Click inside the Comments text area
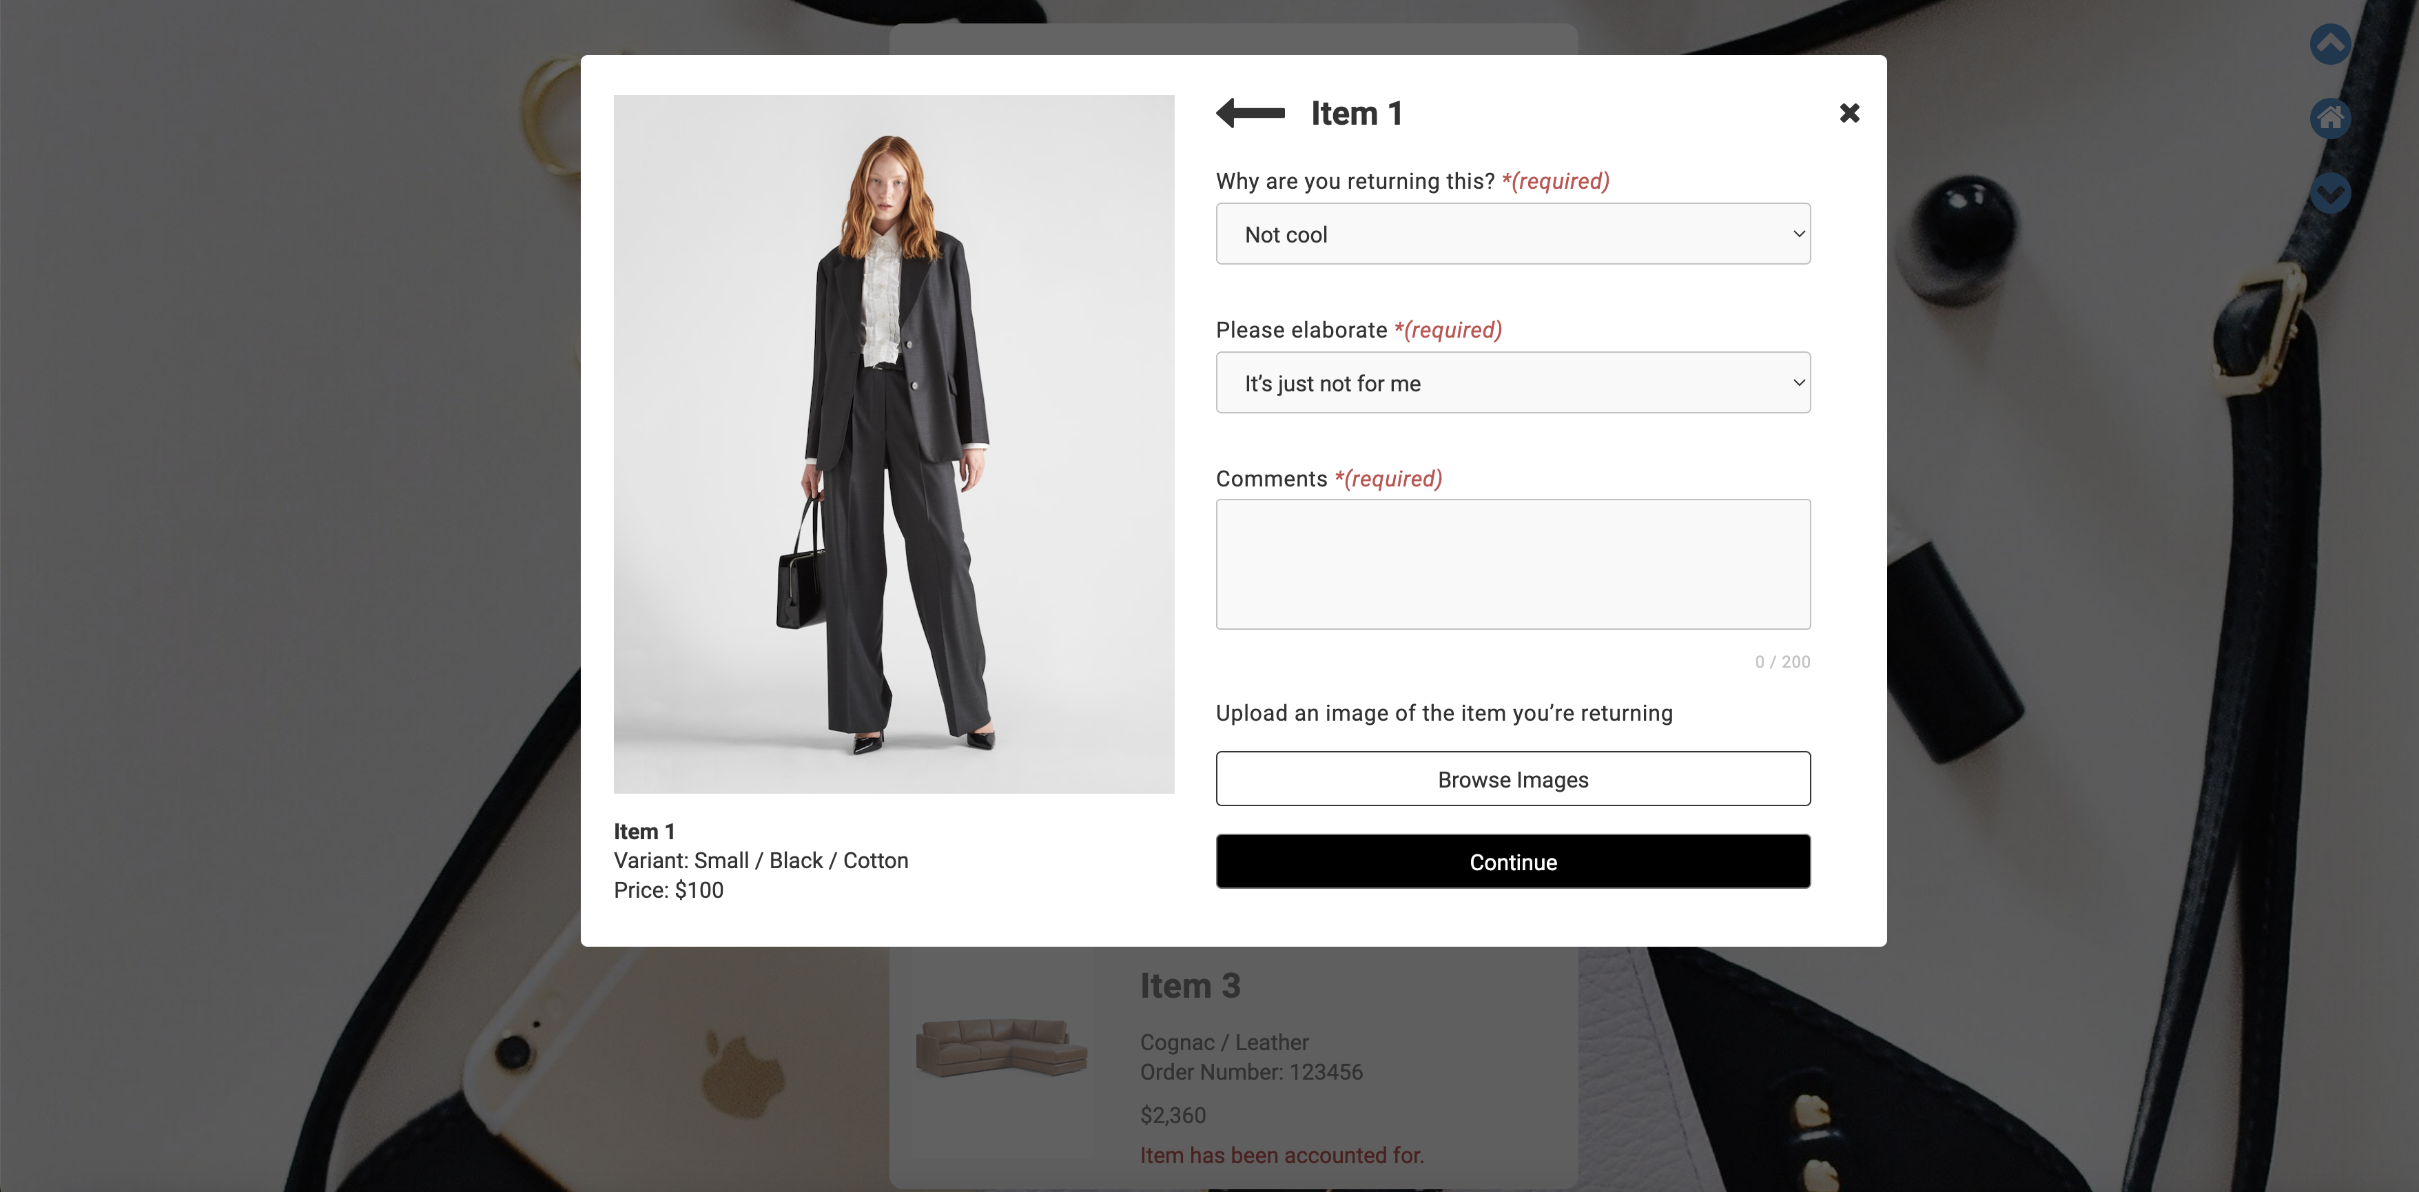 [1513, 564]
